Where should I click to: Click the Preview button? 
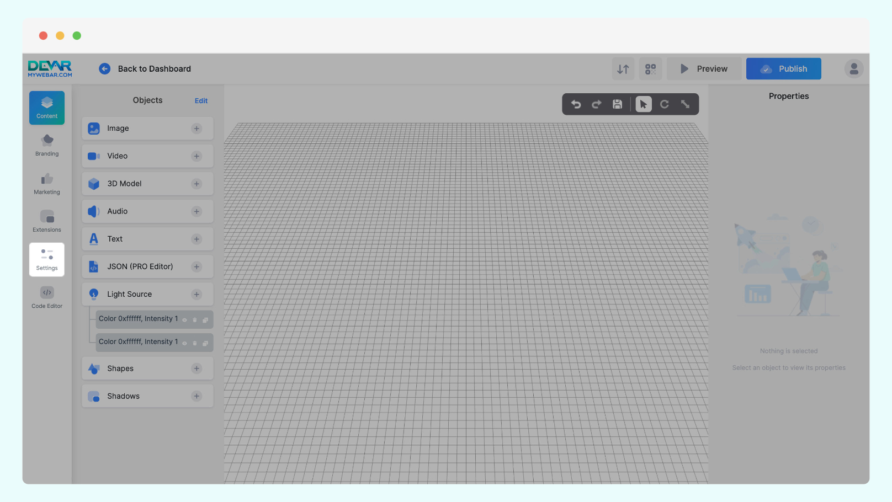(704, 69)
